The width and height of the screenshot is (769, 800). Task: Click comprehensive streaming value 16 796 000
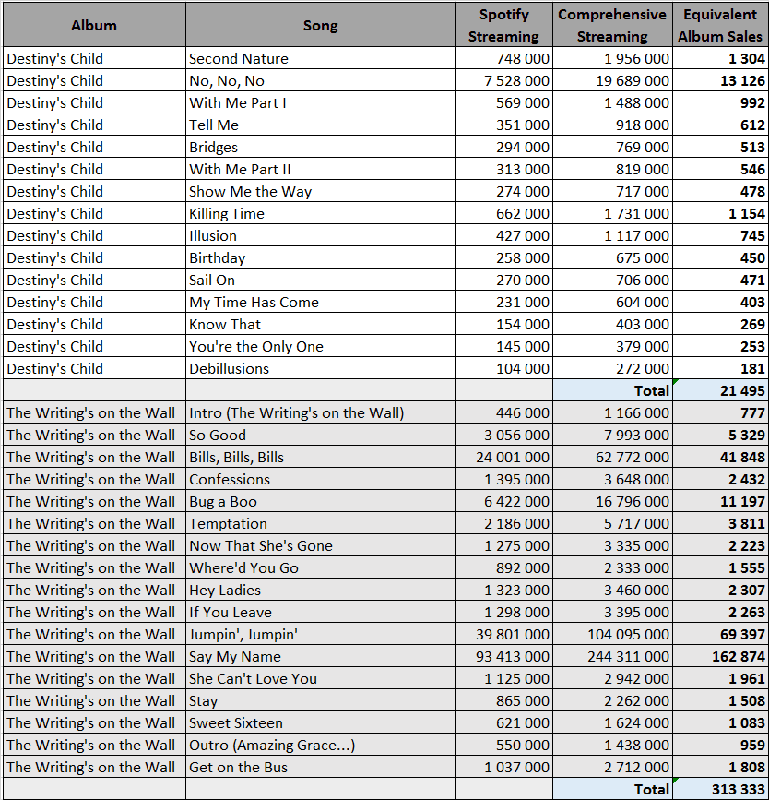click(x=612, y=502)
